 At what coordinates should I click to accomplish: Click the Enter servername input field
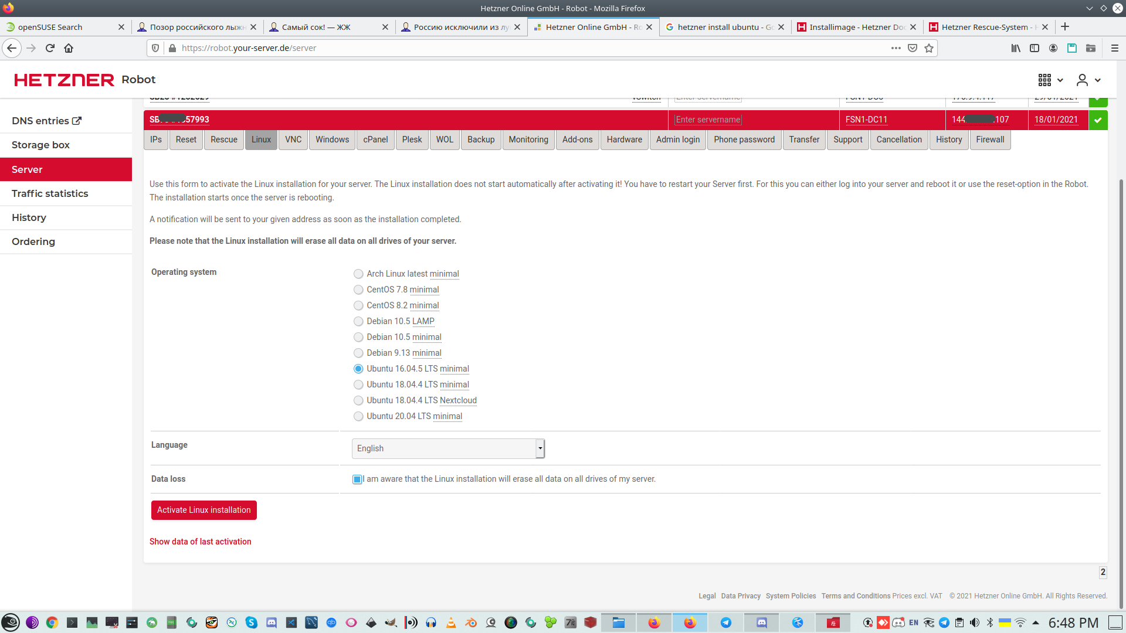708,120
